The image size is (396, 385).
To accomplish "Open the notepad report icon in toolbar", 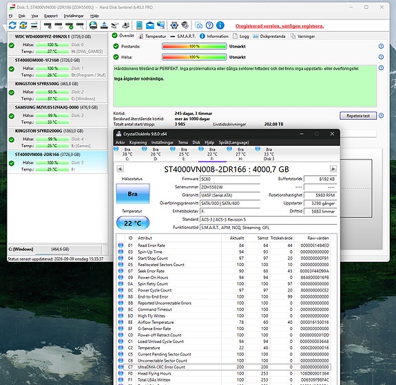I will click(139, 25).
